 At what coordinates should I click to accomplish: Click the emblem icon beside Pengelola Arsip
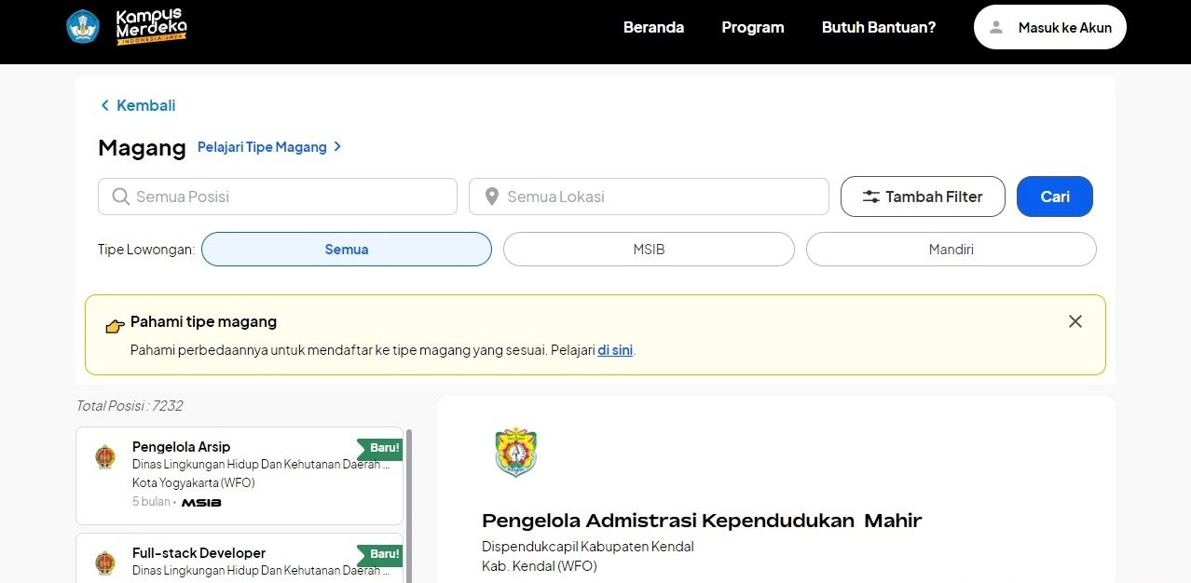click(x=105, y=457)
